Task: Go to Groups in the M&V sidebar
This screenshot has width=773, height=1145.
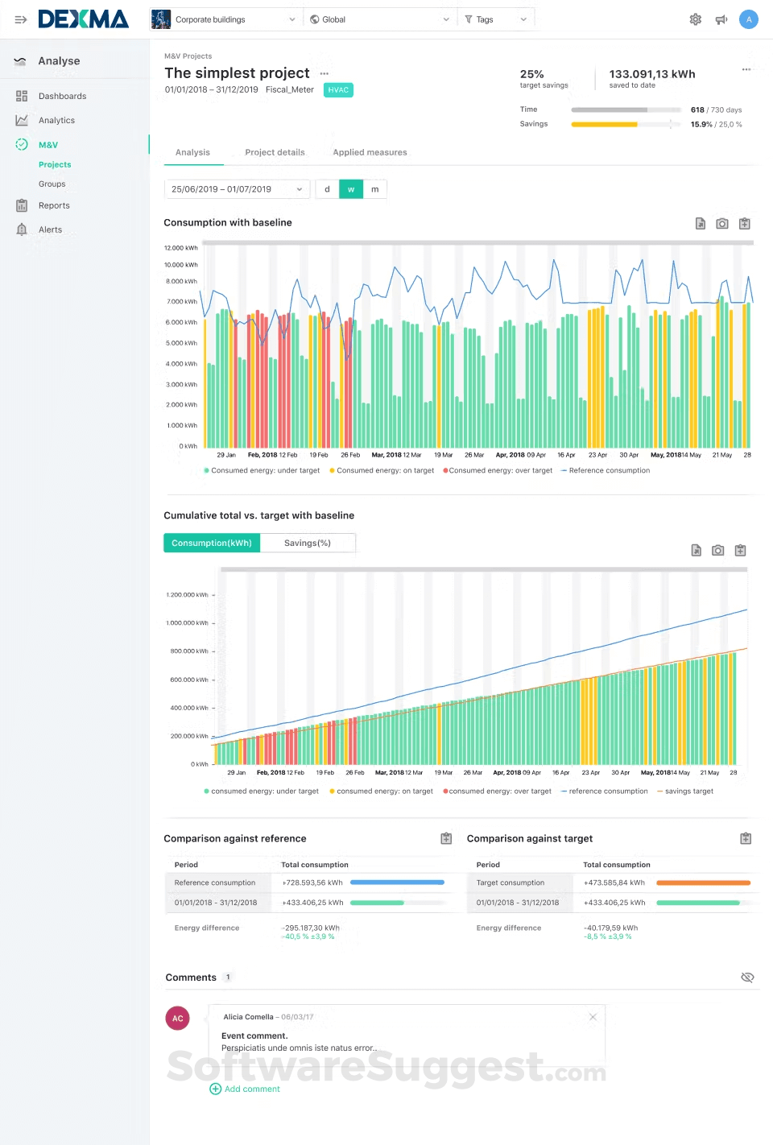Action: pyautogui.click(x=52, y=184)
